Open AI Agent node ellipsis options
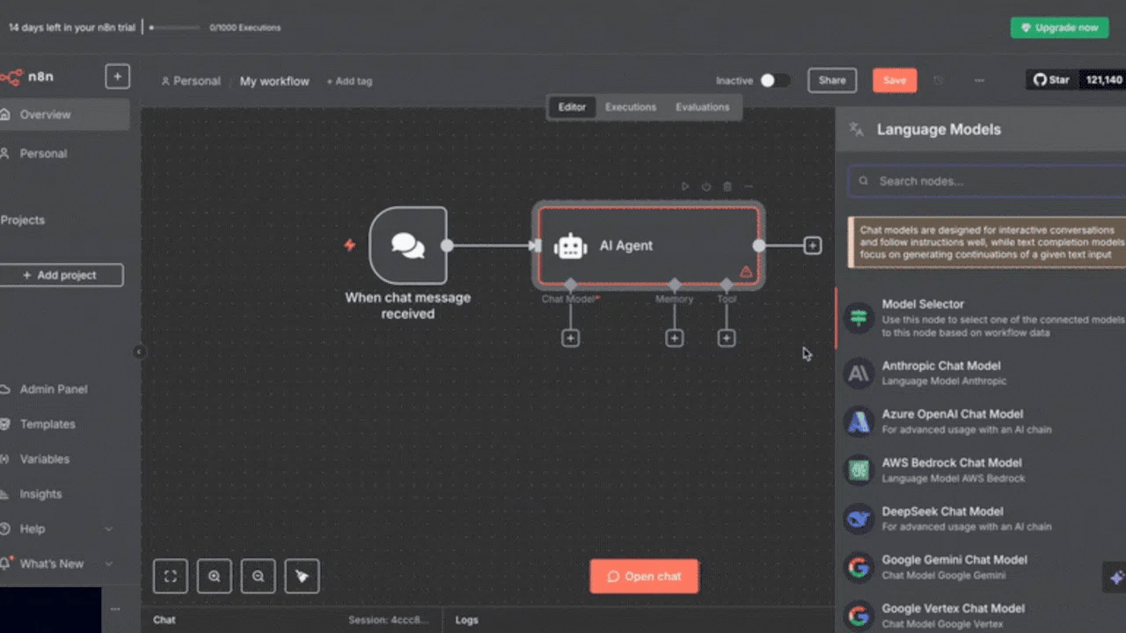Image resolution: width=1126 pixels, height=633 pixels. point(749,186)
